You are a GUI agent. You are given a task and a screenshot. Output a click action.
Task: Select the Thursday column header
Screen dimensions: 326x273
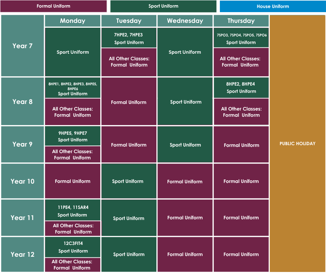241,21
